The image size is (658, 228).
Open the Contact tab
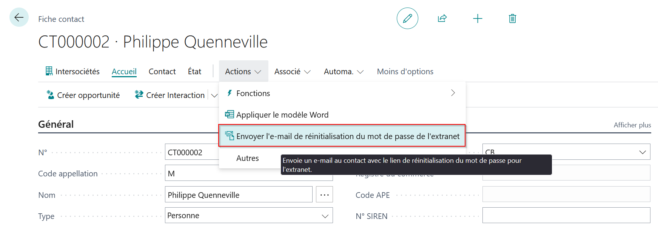(x=162, y=71)
